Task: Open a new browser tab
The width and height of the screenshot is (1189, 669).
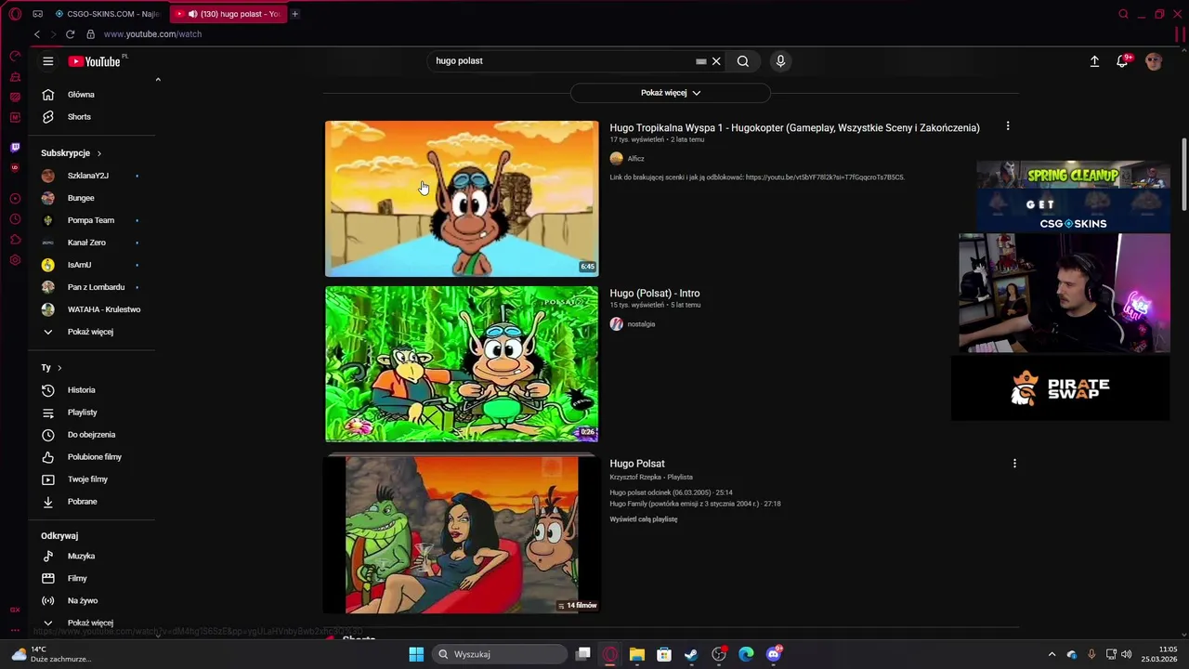Action: point(295,14)
